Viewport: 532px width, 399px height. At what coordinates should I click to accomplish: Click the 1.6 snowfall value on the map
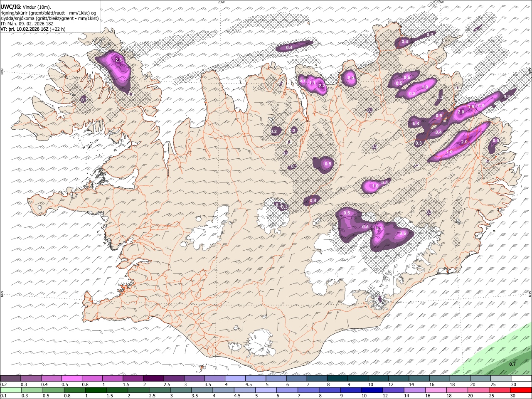pos(471,107)
